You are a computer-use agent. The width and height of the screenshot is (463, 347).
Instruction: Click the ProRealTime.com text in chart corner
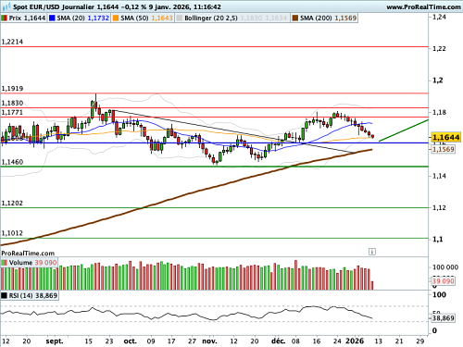pyautogui.click(x=28, y=254)
